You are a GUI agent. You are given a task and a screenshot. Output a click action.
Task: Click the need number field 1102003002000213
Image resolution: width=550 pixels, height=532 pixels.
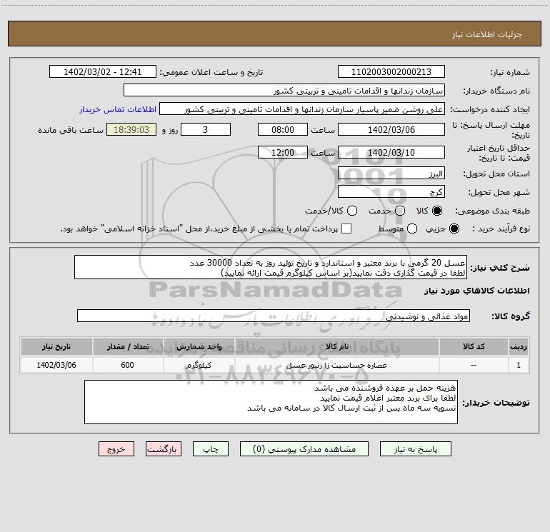[x=391, y=71]
